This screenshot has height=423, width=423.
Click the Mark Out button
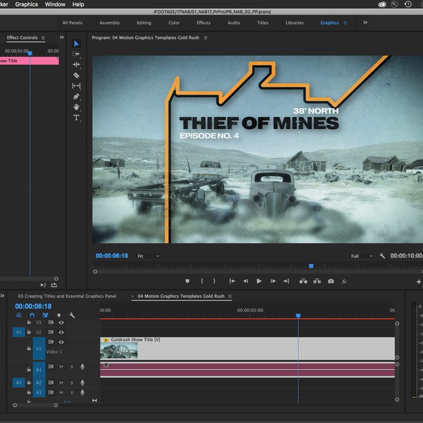(214, 281)
